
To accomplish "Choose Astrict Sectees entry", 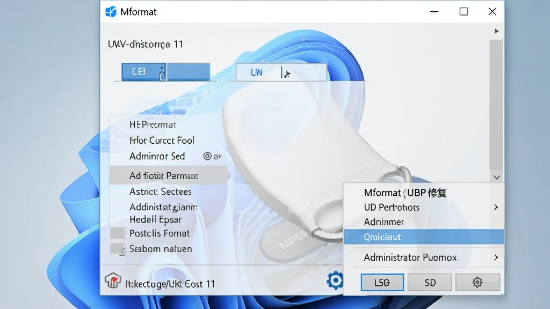I will tap(160, 192).
